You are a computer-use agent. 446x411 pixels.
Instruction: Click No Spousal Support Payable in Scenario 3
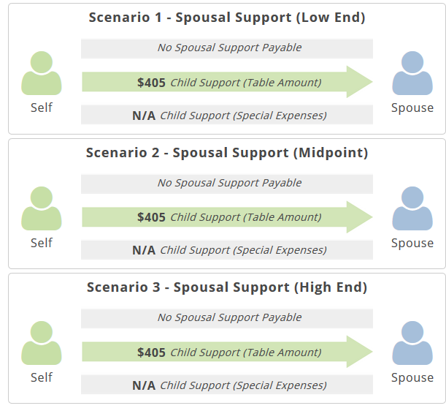tap(227, 318)
